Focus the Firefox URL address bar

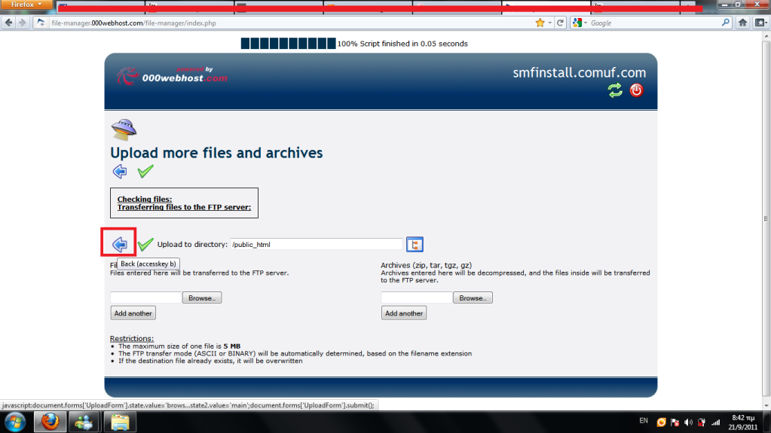coord(301,23)
